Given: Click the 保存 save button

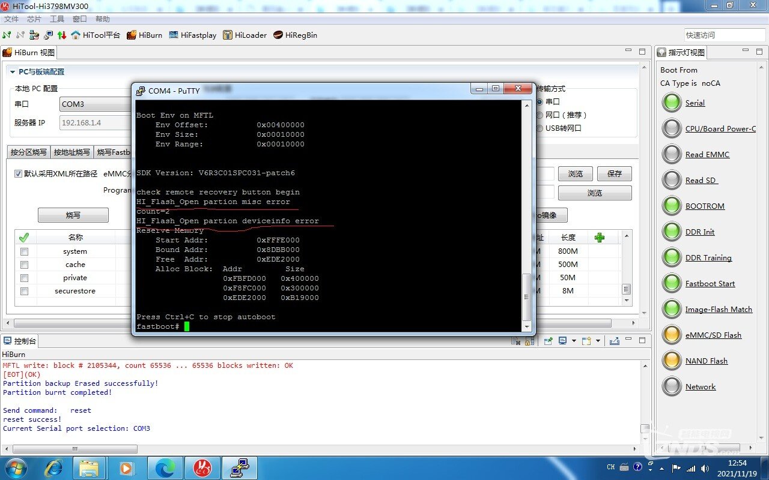Looking at the screenshot, I should [615, 173].
